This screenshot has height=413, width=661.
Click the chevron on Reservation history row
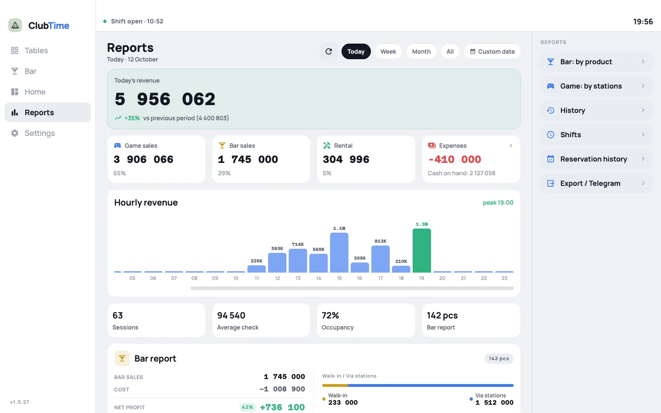[643, 159]
